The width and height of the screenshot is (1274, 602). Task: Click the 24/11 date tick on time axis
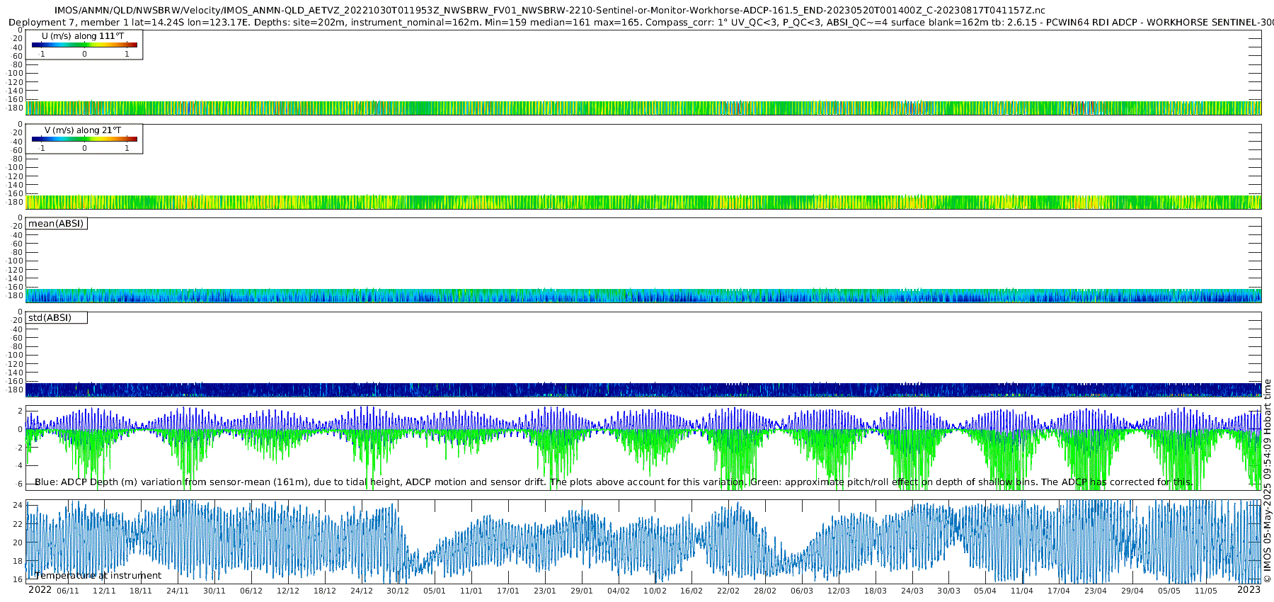178,591
